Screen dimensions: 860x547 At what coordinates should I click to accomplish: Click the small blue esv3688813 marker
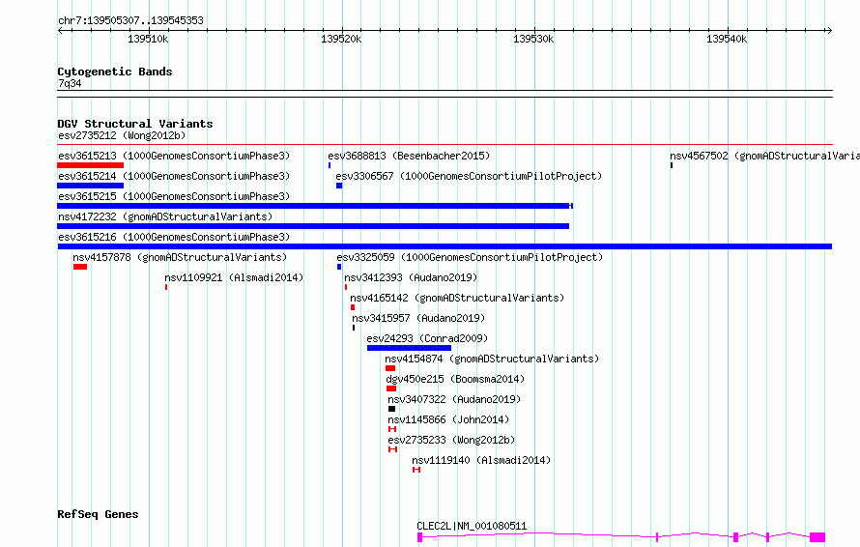(330, 165)
